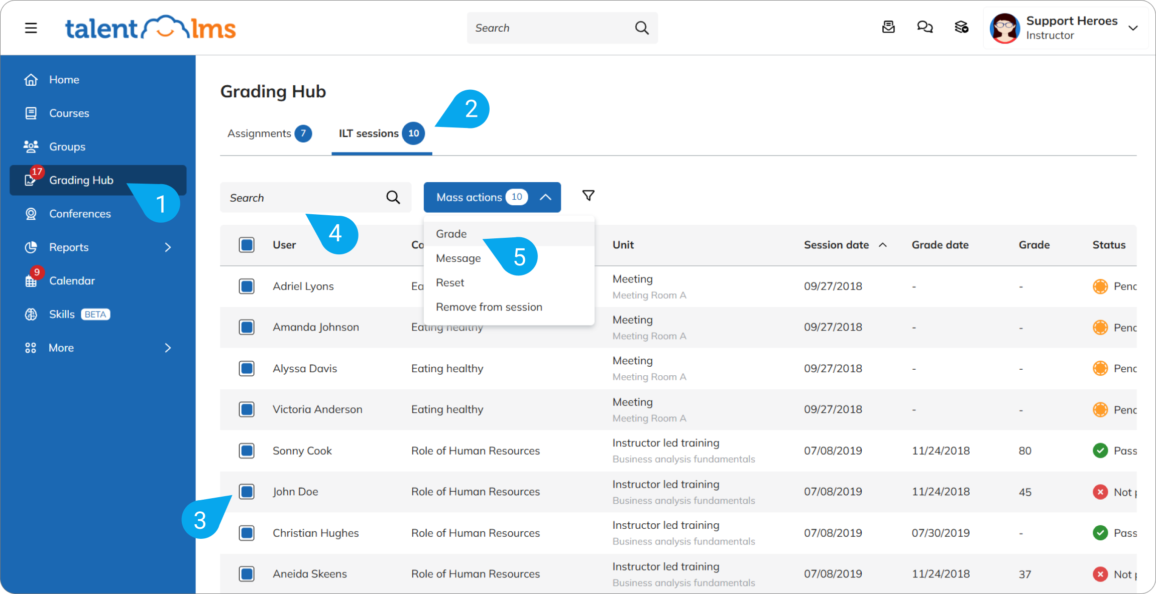1156x594 pixels.
Task: Click Christian Hughes grade date 07/30/2019
Action: 941,533
